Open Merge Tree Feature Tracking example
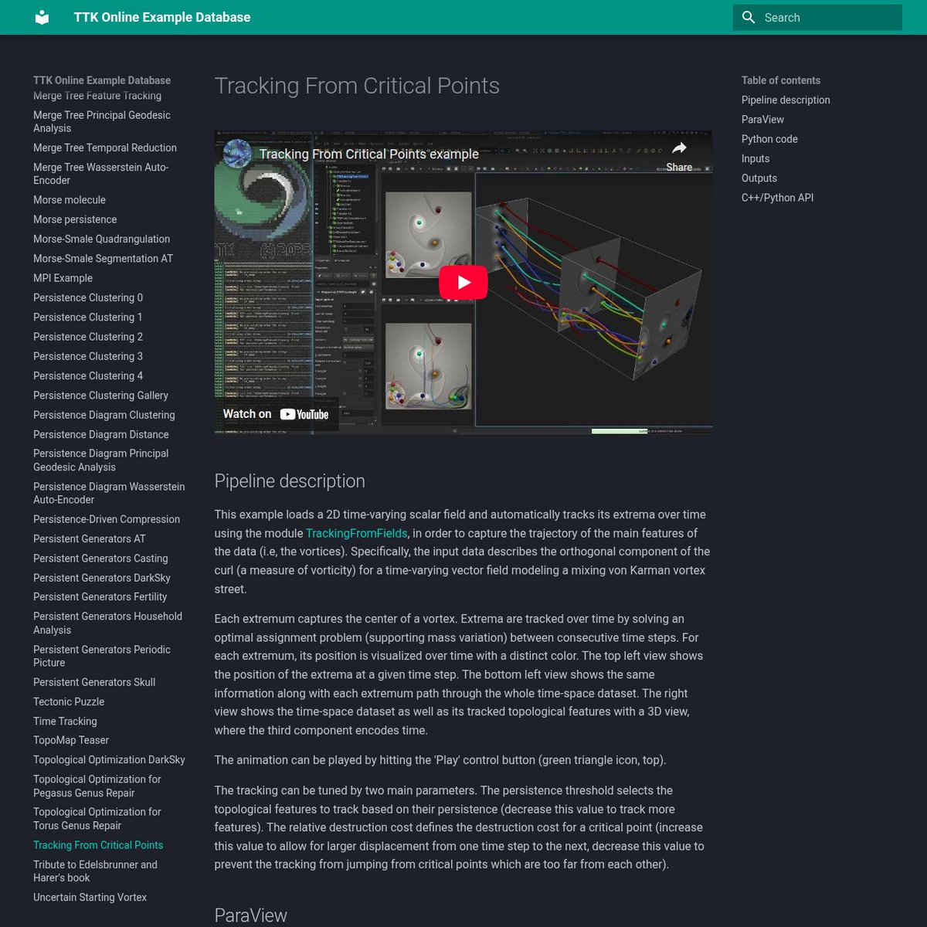Screen dimensions: 927x927 (x=97, y=96)
